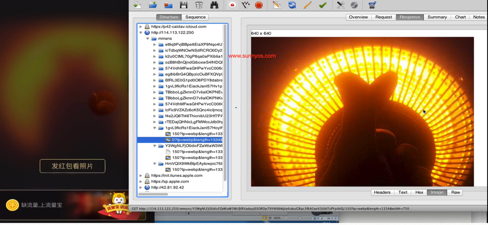Viewport: 488px width, 225px height.
Task: Collapse the mmsns folder
Action: (x=148, y=39)
